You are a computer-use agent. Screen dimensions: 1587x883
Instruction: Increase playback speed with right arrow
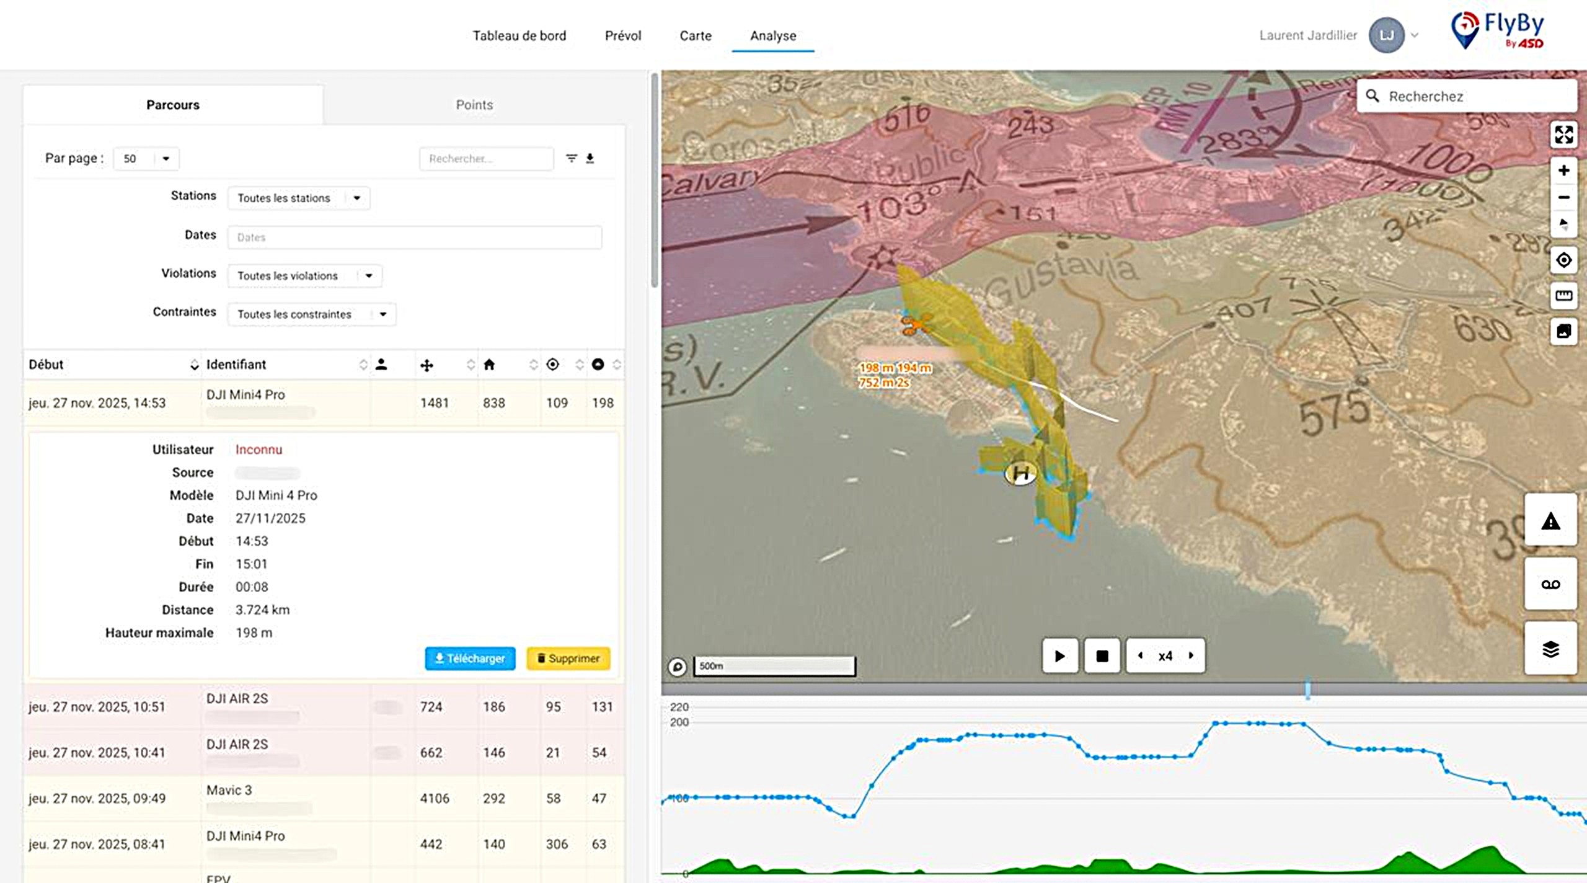click(x=1191, y=655)
